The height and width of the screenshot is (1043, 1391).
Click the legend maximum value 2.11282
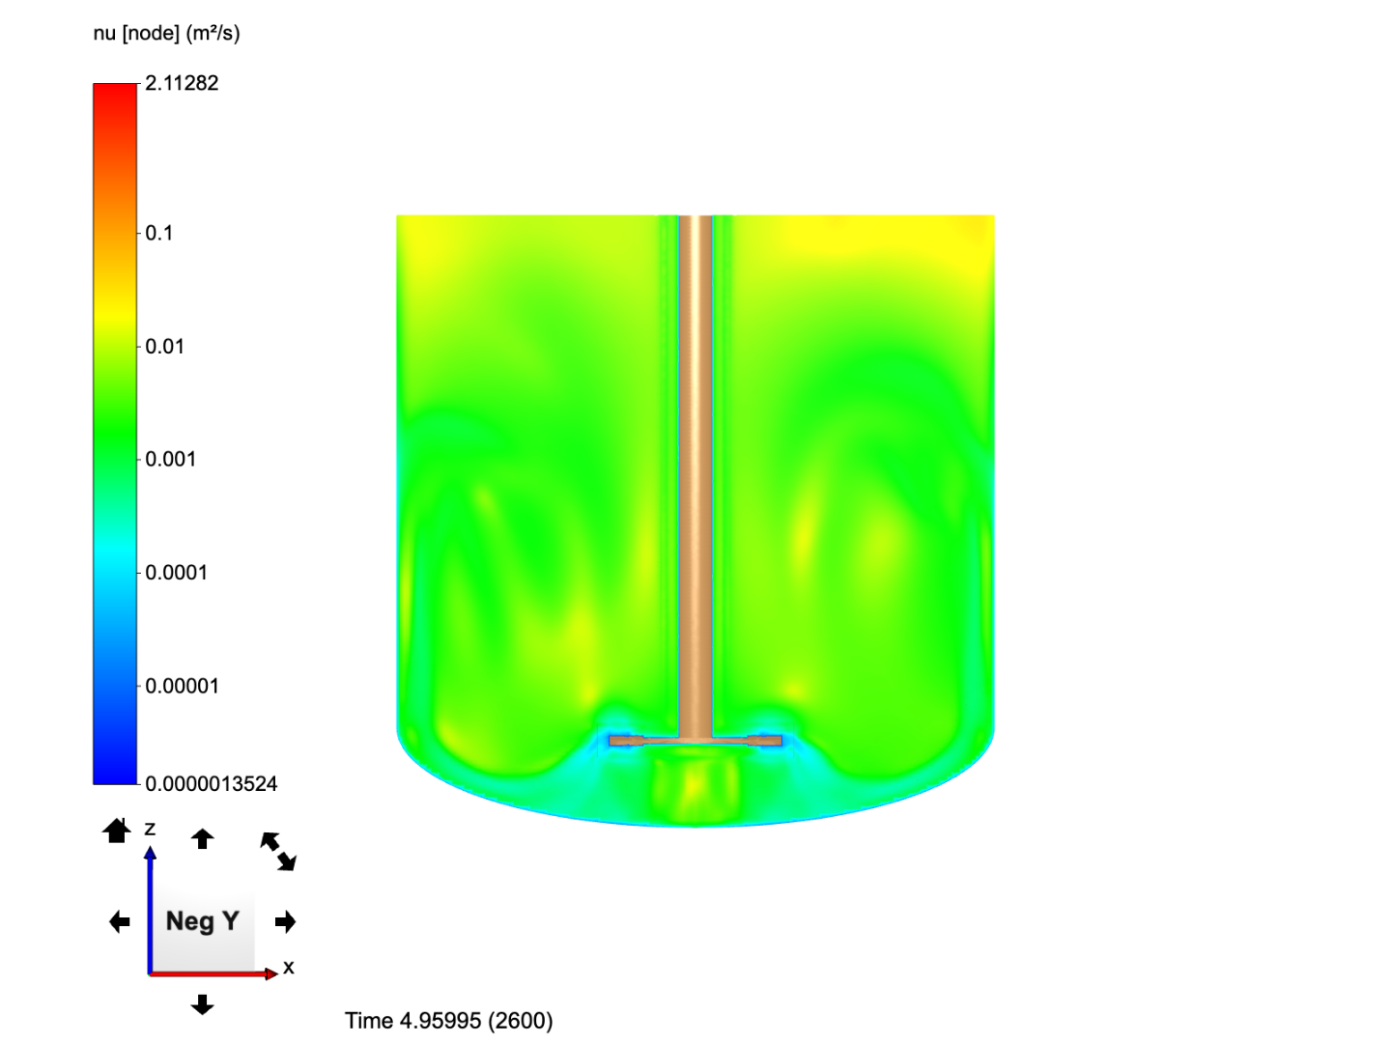[x=182, y=83]
